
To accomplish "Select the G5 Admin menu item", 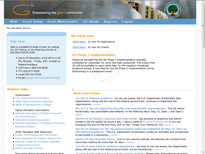I will point(91,22).
